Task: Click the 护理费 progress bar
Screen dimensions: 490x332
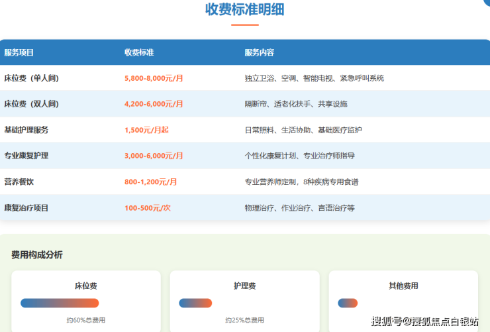Action: (x=195, y=303)
